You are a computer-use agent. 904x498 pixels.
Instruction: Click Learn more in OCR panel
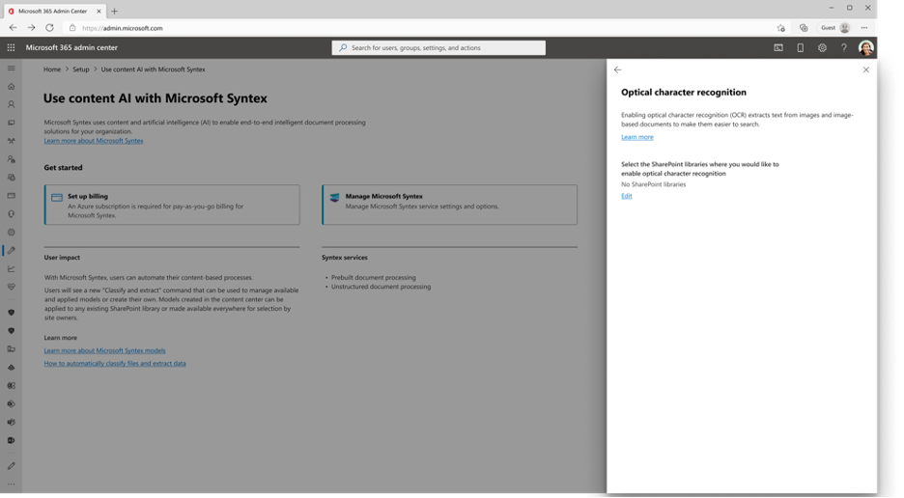(637, 137)
